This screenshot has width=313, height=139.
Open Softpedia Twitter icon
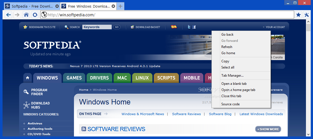pos(189,27)
